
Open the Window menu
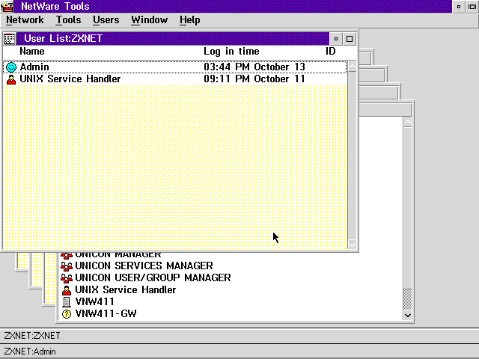point(150,20)
